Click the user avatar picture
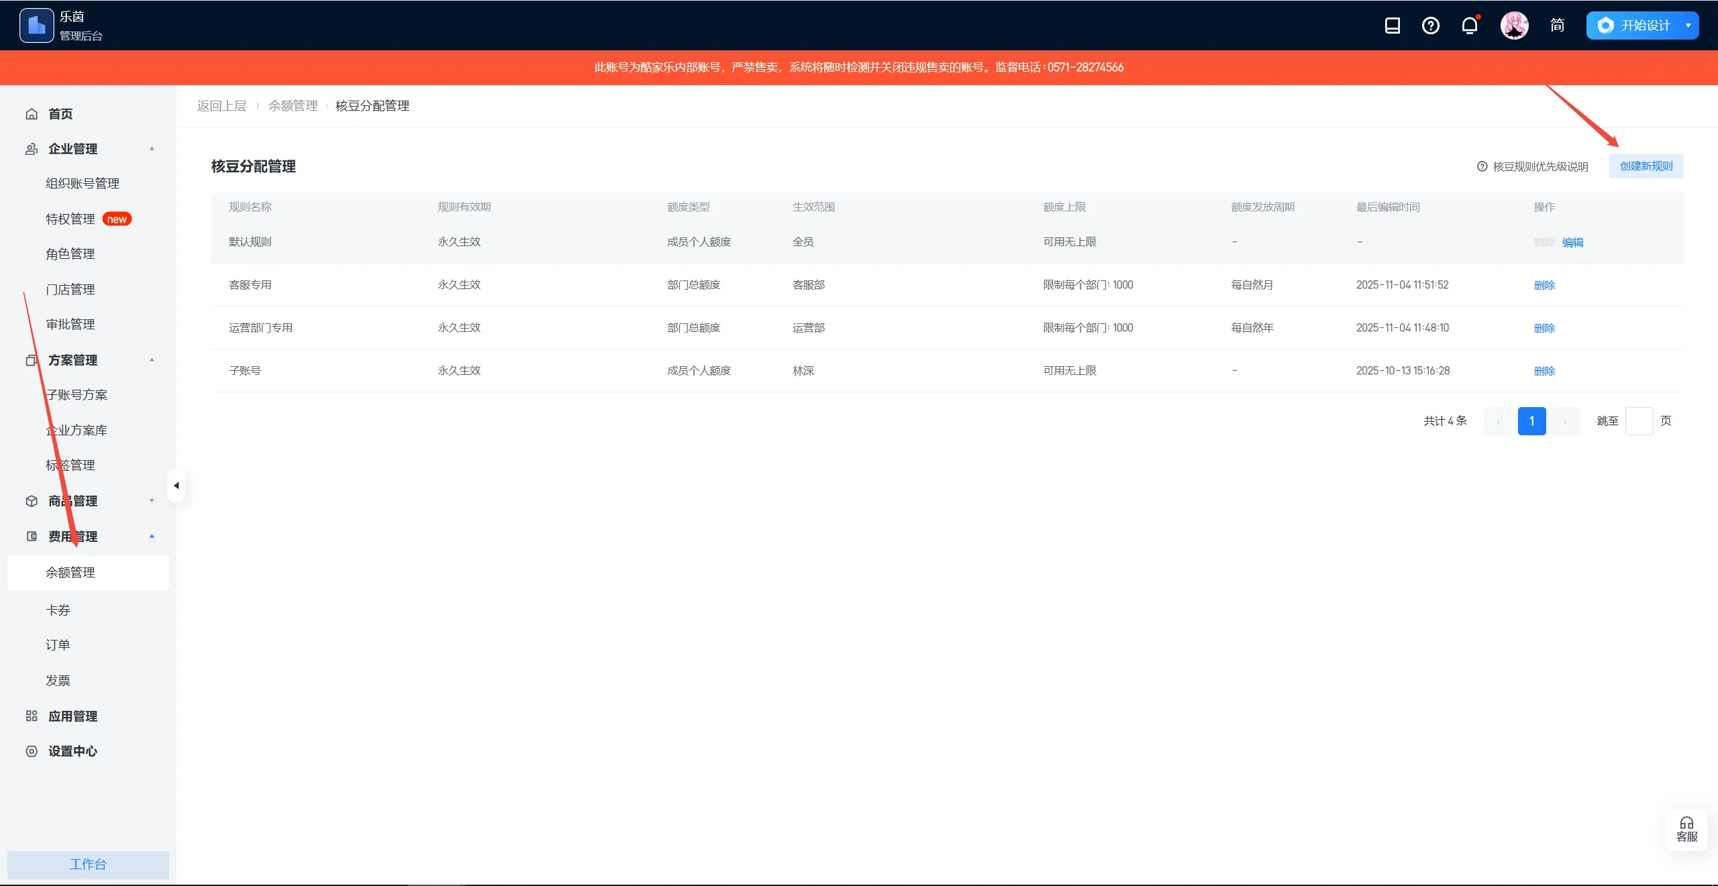Image resolution: width=1718 pixels, height=886 pixels. pos(1515,25)
